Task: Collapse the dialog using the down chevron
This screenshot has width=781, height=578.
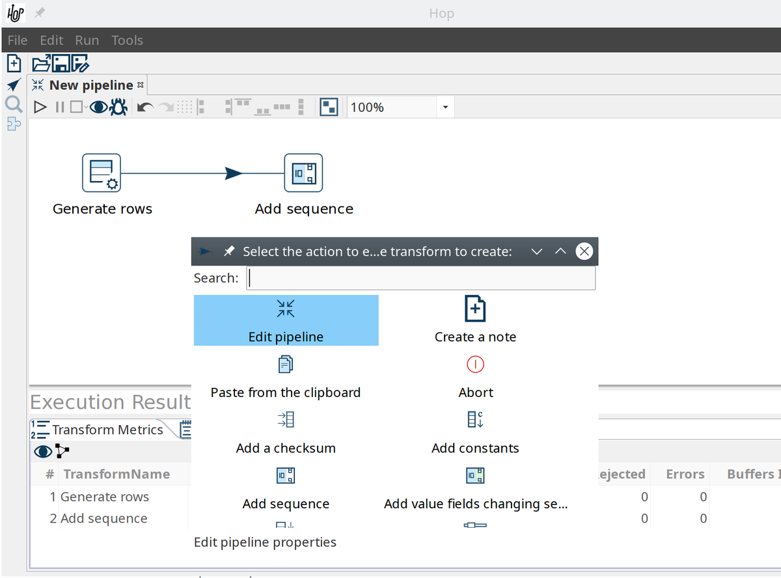Action: (x=536, y=251)
